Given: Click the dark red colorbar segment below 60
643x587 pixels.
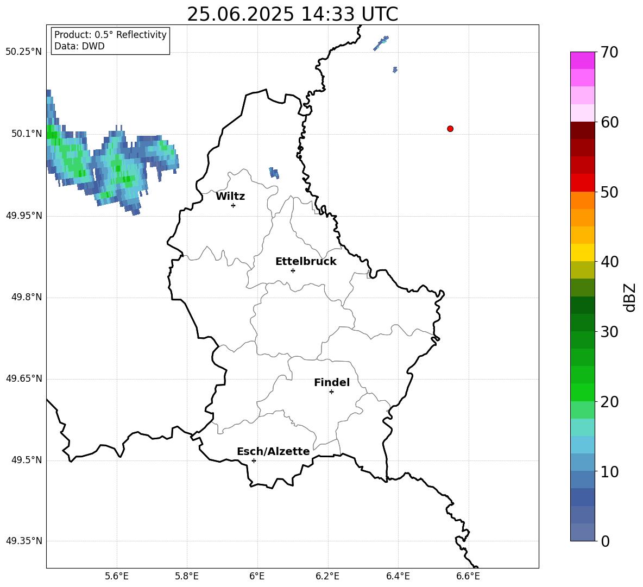Looking at the screenshot, I should tap(583, 130).
